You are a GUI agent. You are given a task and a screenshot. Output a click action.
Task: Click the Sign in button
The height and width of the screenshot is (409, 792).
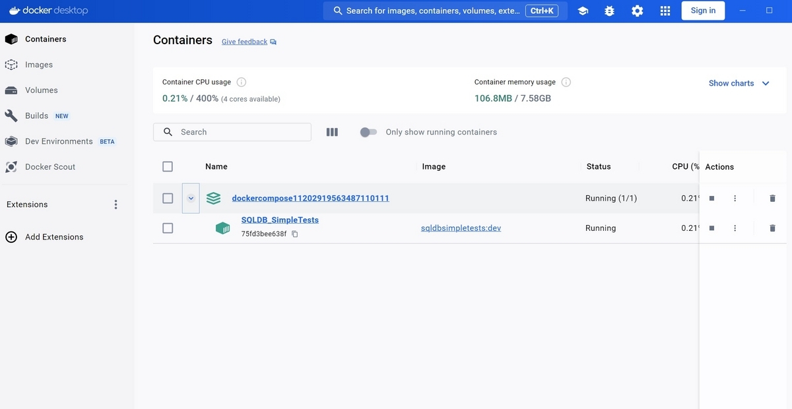[703, 11]
